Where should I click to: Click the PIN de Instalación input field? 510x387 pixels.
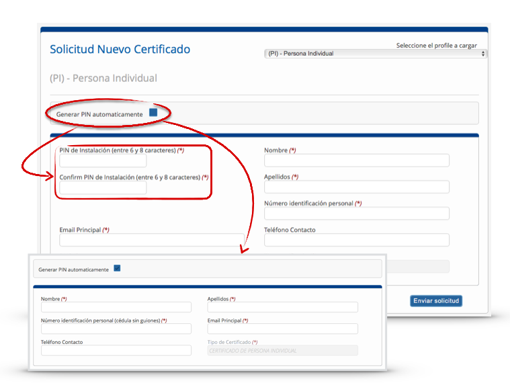(x=103, y=161)
